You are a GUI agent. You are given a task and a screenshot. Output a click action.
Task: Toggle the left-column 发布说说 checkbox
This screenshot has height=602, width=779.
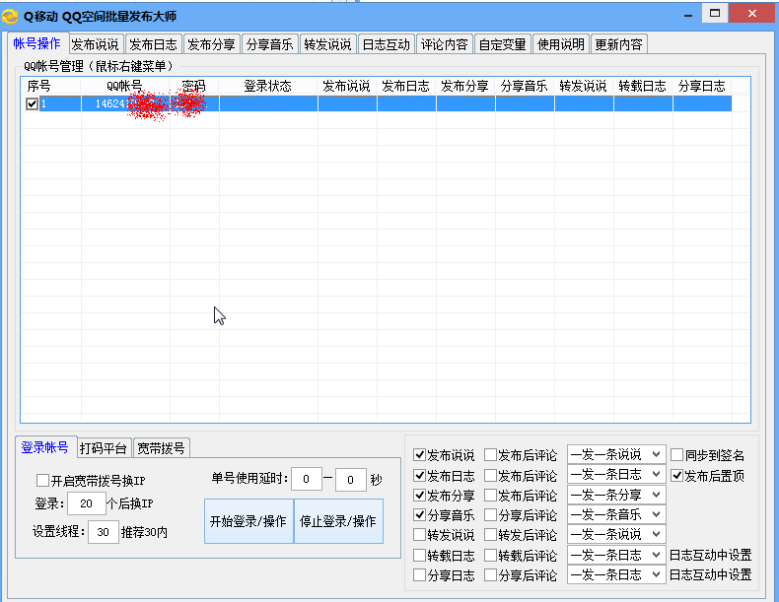419,454
